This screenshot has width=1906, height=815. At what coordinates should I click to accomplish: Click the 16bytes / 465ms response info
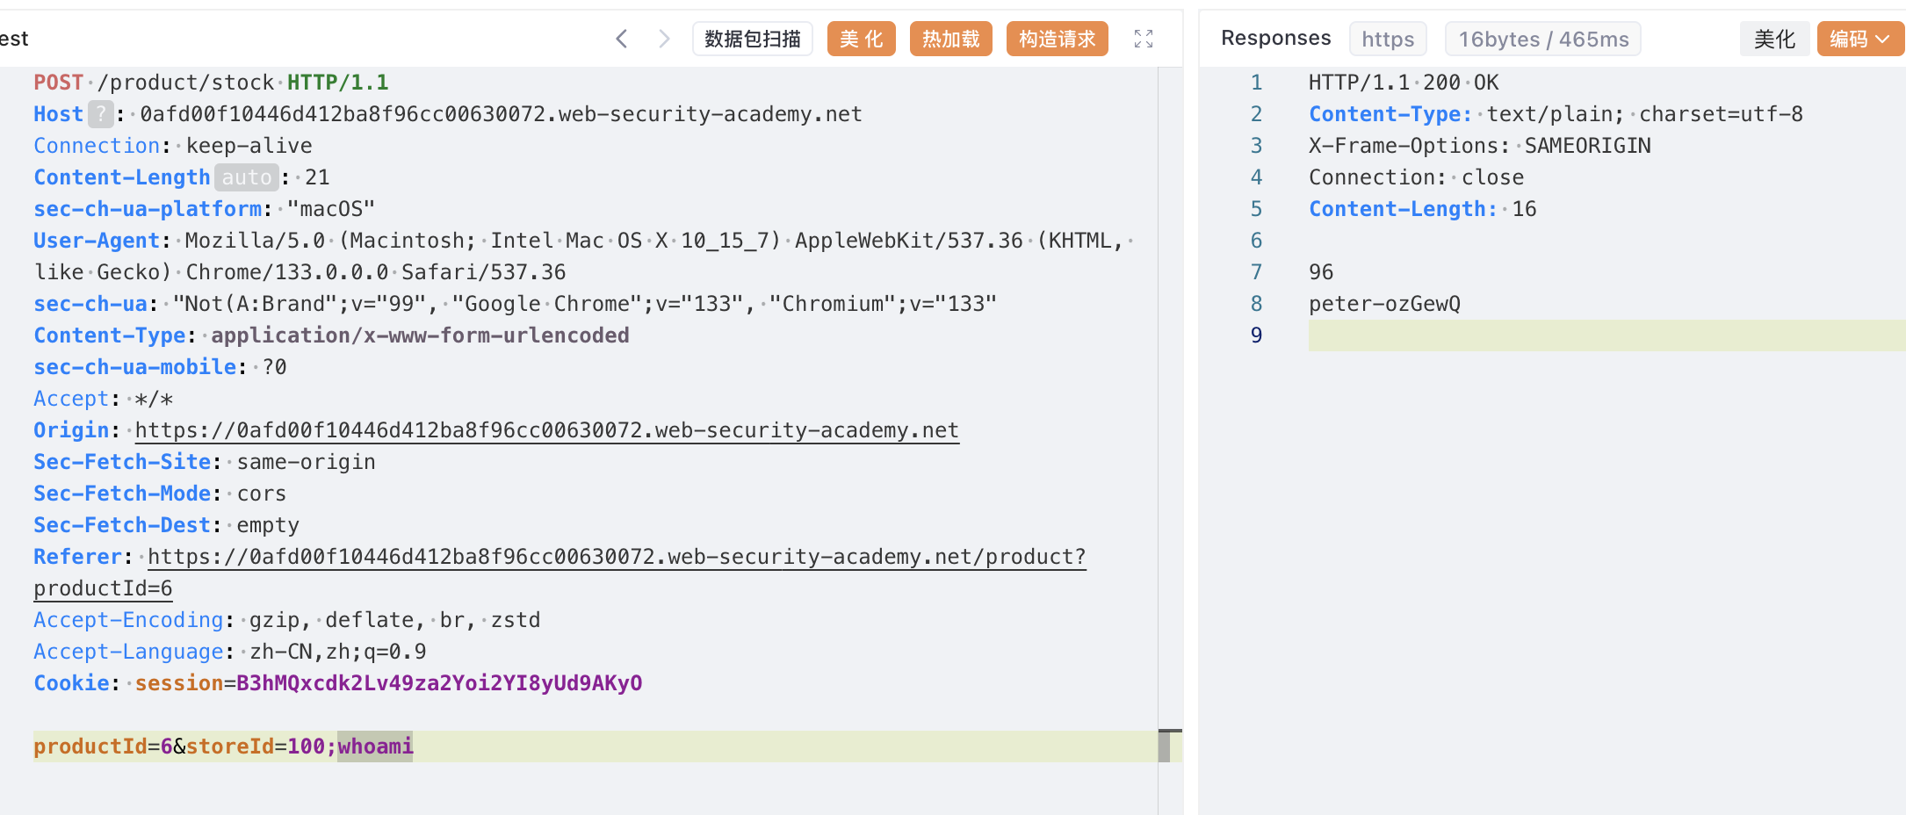coord(1542,39)
